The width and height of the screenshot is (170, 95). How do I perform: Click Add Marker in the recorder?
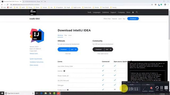[x=151, y=89]
